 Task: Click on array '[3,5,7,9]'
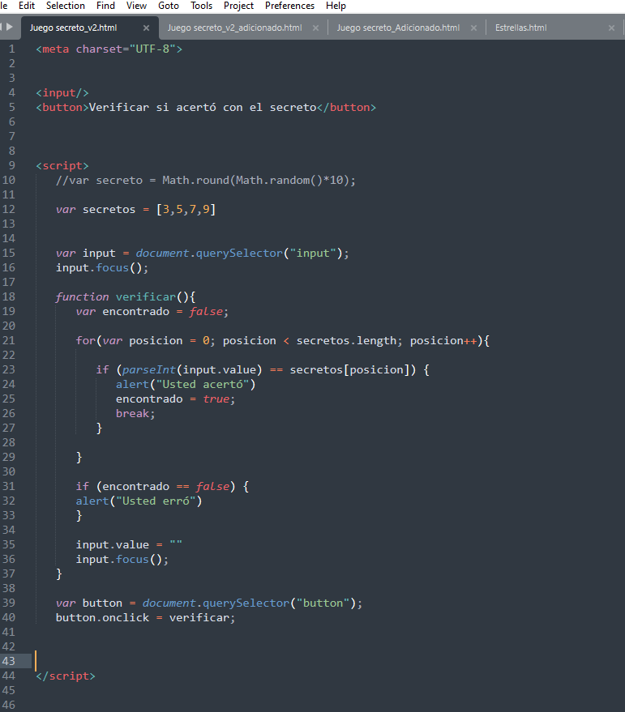(186, 210)
